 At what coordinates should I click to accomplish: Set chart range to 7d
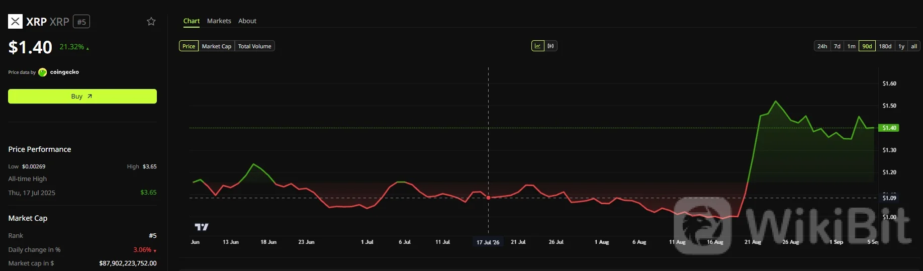tap(837, 46)
